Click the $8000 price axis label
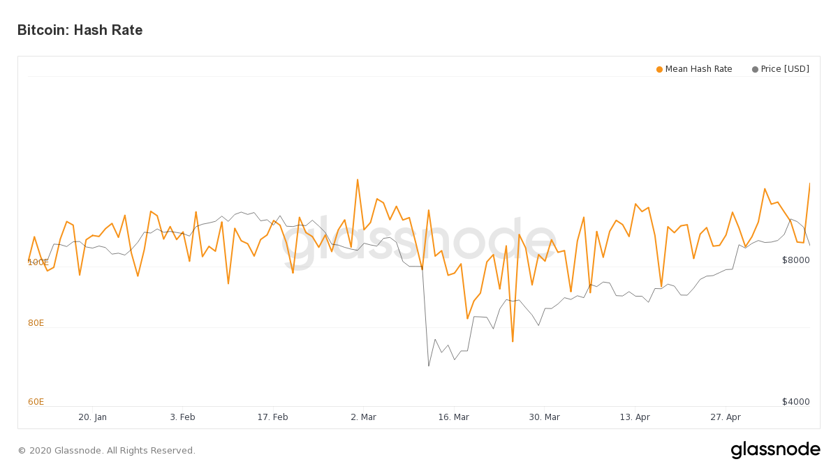This screenshot has width=838, height=471. click(795, 260)
